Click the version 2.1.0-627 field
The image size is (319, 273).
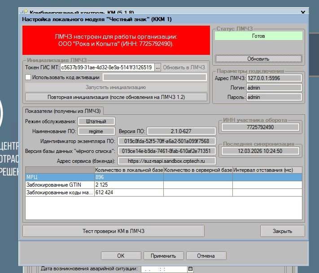click(x=181, y=131)
